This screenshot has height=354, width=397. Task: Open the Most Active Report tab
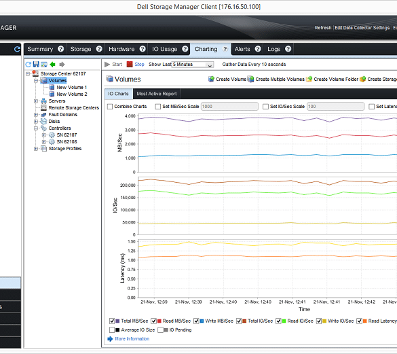157,94
